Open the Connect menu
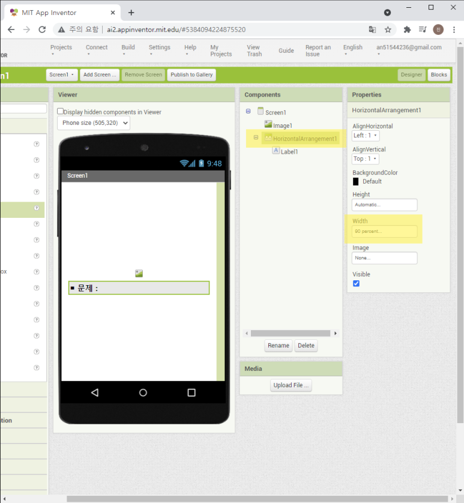The height and width of the screenshot is (503, 464). [x=97, y=50]
